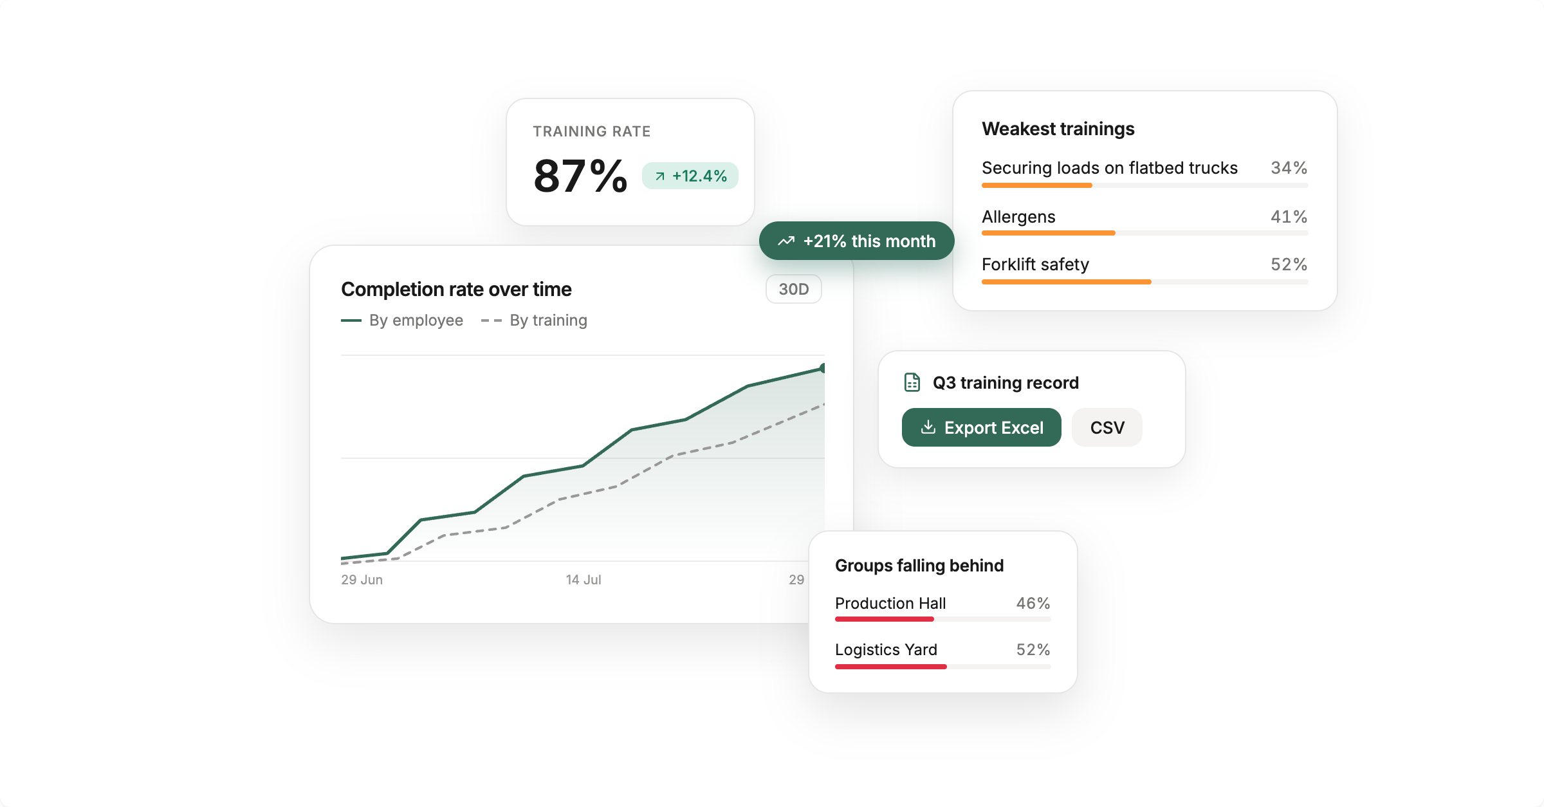Click the download icon in Export Excel
1544x807 pixels.
tap(928, 427)
